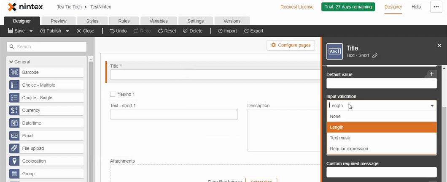This screenshot has width=447, height=182.
Task: Choose Regular expression validation option
Action: click(x=382, y=149)
